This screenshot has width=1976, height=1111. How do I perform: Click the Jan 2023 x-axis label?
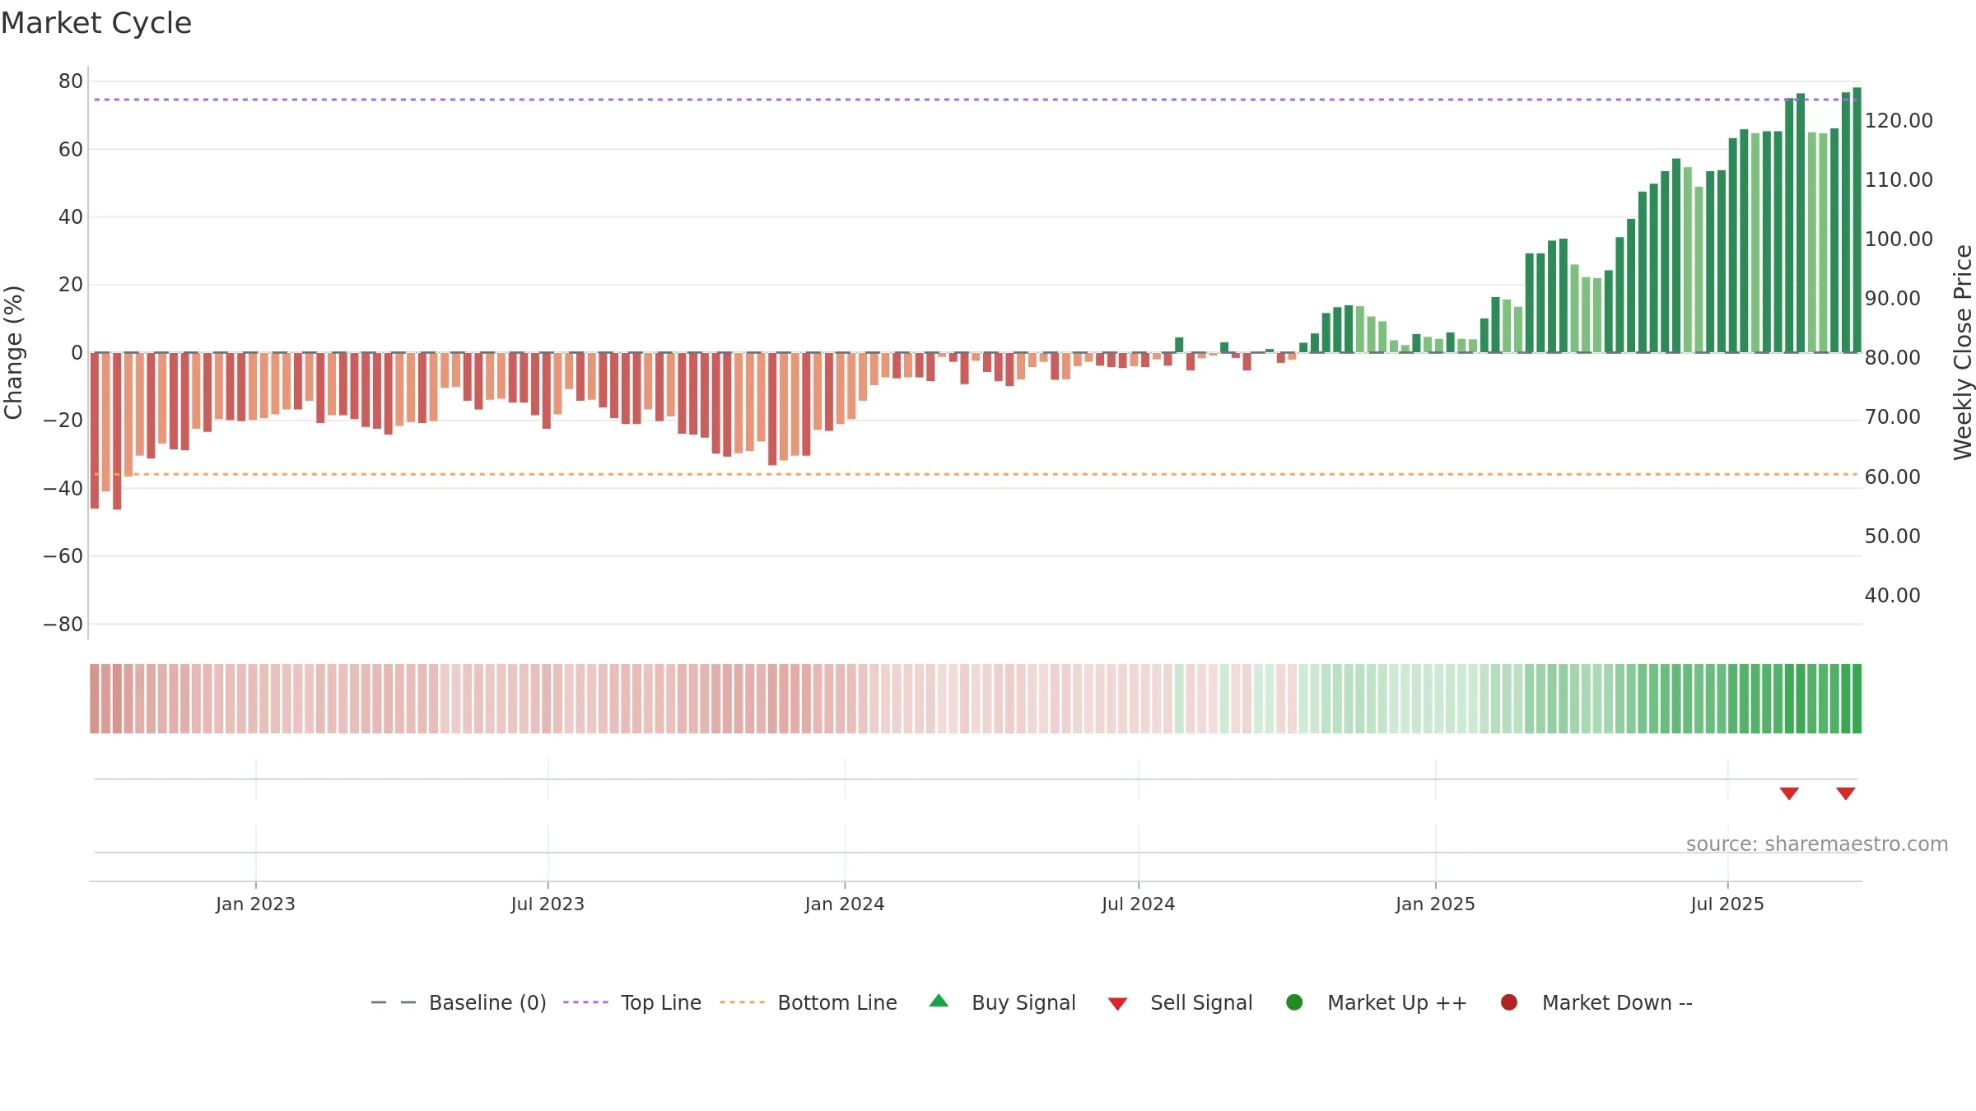click(255, 904)
